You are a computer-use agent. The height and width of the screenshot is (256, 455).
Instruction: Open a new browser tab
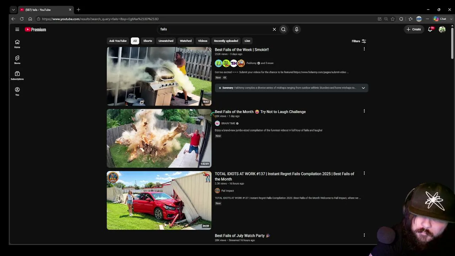tap(79, 10)
